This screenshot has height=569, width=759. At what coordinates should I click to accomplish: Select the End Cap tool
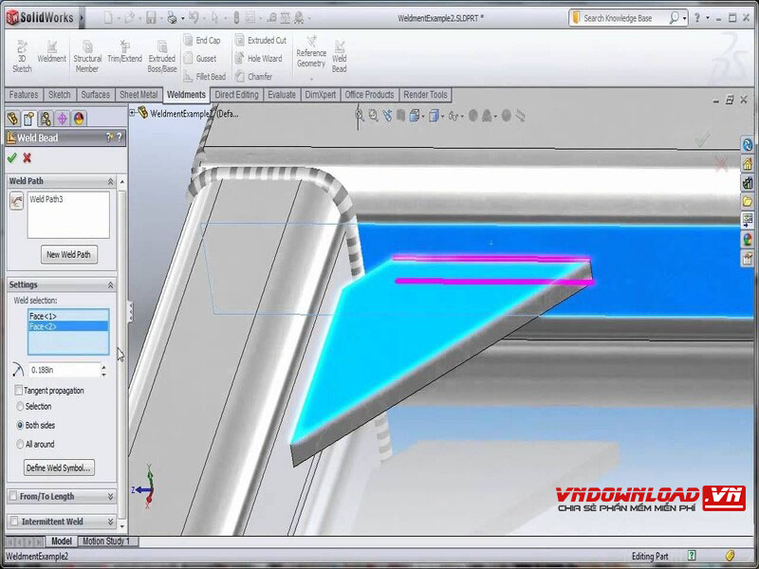coord(202,40)
